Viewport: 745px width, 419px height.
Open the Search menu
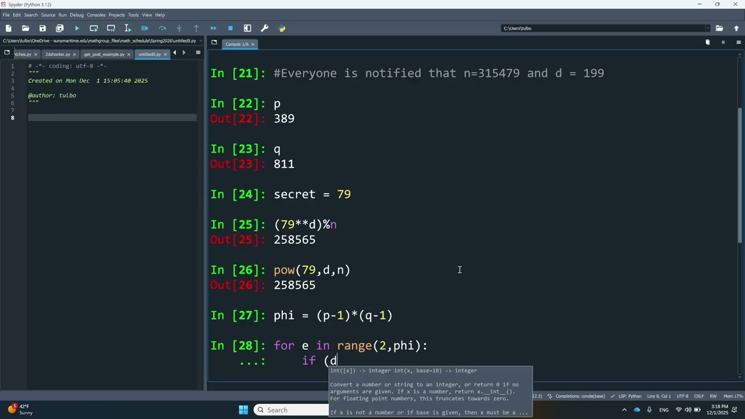pos(31,15)
